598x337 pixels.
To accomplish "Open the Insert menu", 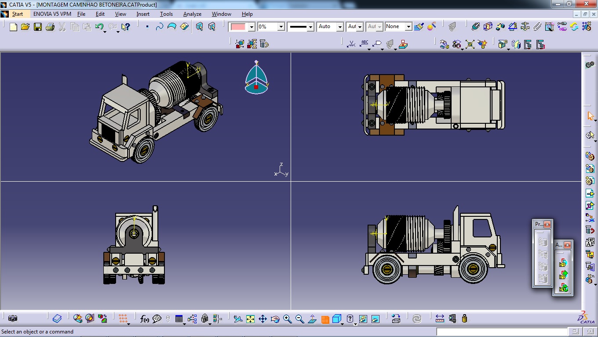I will 143,14.
